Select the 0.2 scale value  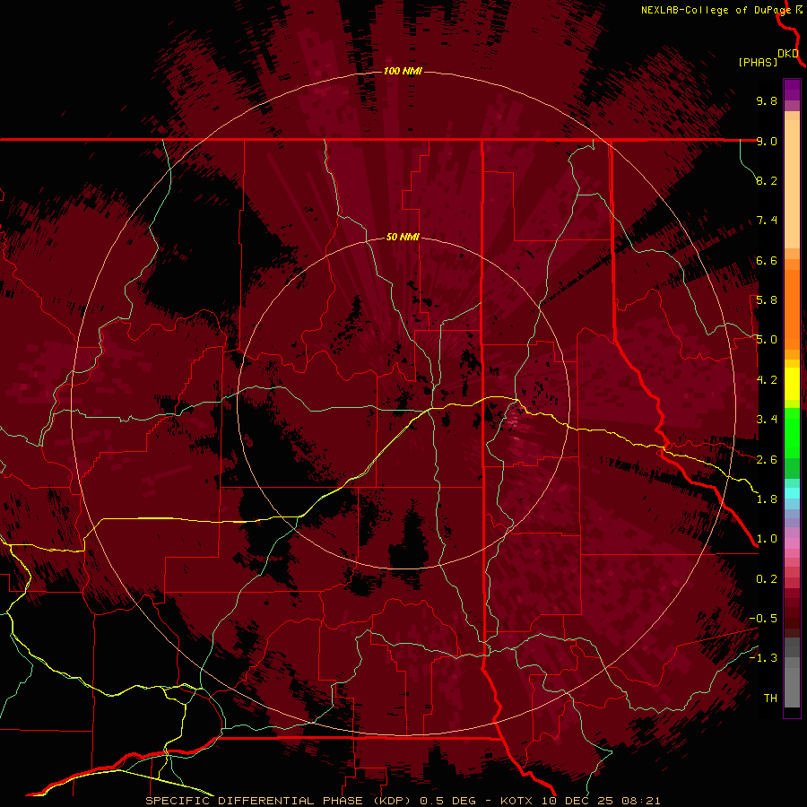[767, 579]
